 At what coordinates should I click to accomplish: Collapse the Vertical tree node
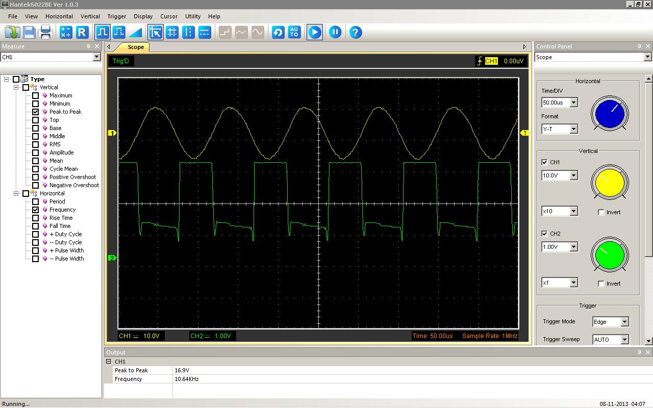[x=16, y=87]
